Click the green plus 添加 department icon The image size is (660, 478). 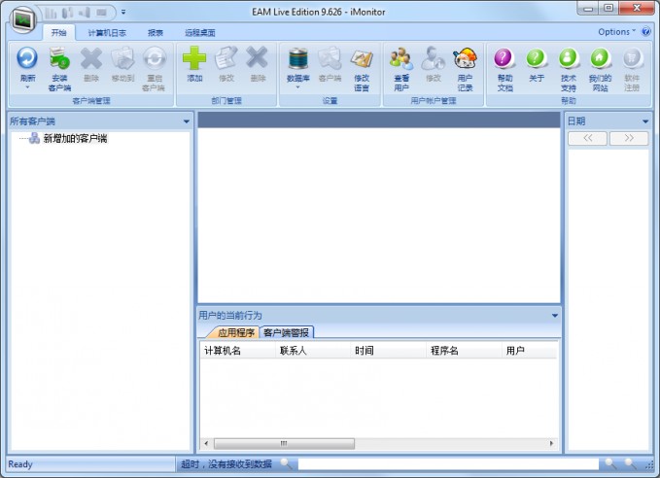click(194, 58)
